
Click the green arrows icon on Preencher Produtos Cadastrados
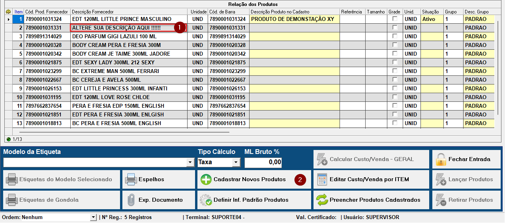pyautogui.click(x=322, y=200)
